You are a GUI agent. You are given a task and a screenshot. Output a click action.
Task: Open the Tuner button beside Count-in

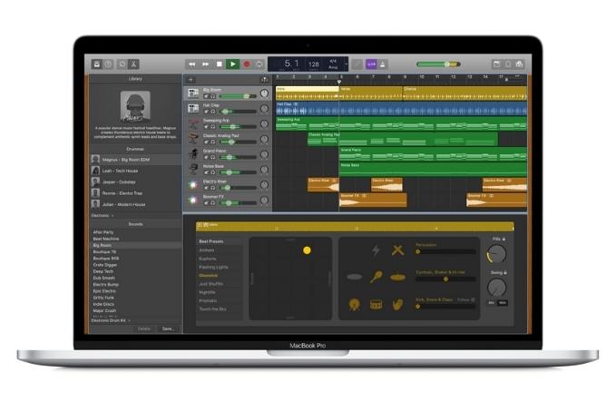(357, 64)
